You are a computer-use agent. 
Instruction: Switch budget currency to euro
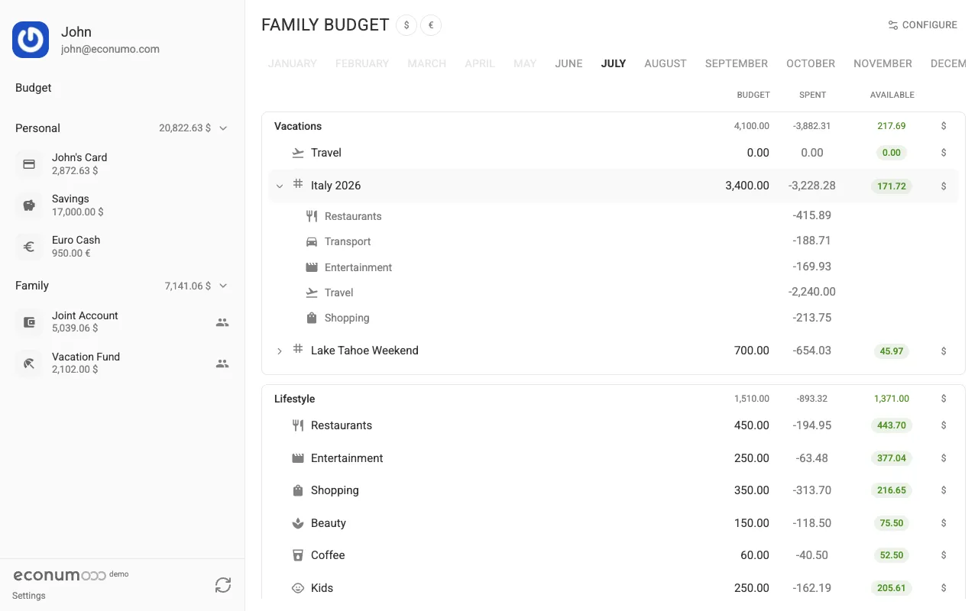pyautogui.click(x=431, y=25)
